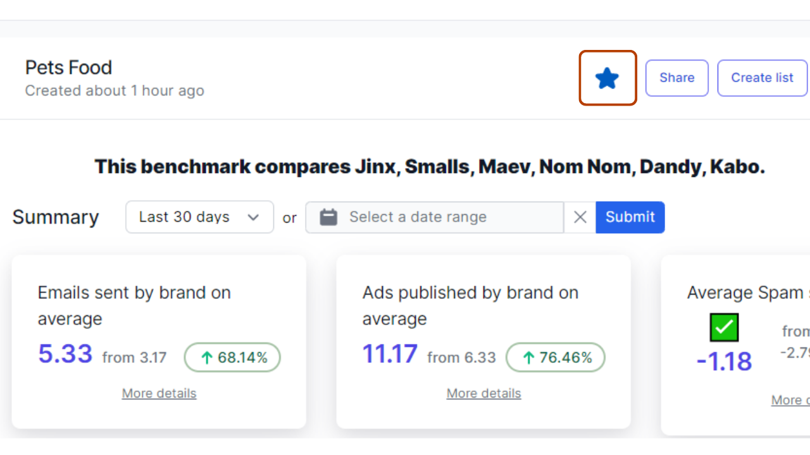Click the green checkmark on Spam card
Viewport: 810px width, 455px height.
pos(724,327)
